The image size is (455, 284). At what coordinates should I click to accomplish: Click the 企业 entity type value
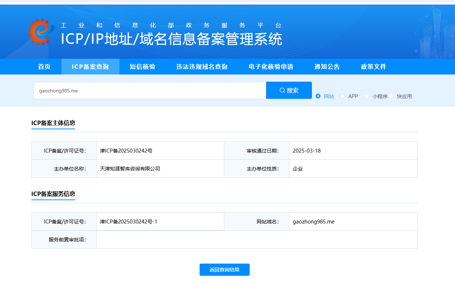(x=298, y=169)
